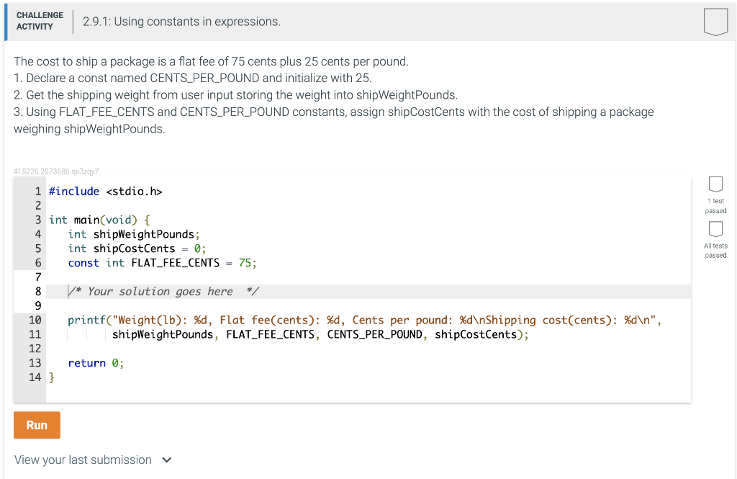Click the shipCostCents declaration on line 5

pyautogui.click(x=137, y=249)
